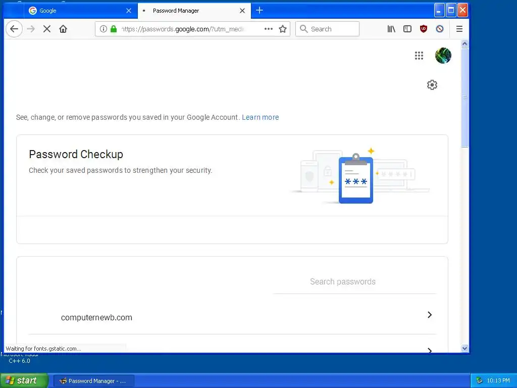Click the green padlock security icon
This screenshot has height=388, width=517.
point(114,29)
